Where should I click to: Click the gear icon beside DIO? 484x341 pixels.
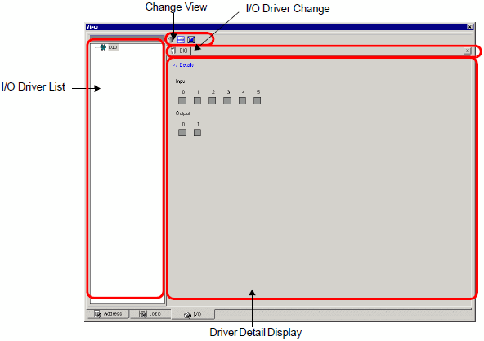pyautogui.click(x=103, y=47)
